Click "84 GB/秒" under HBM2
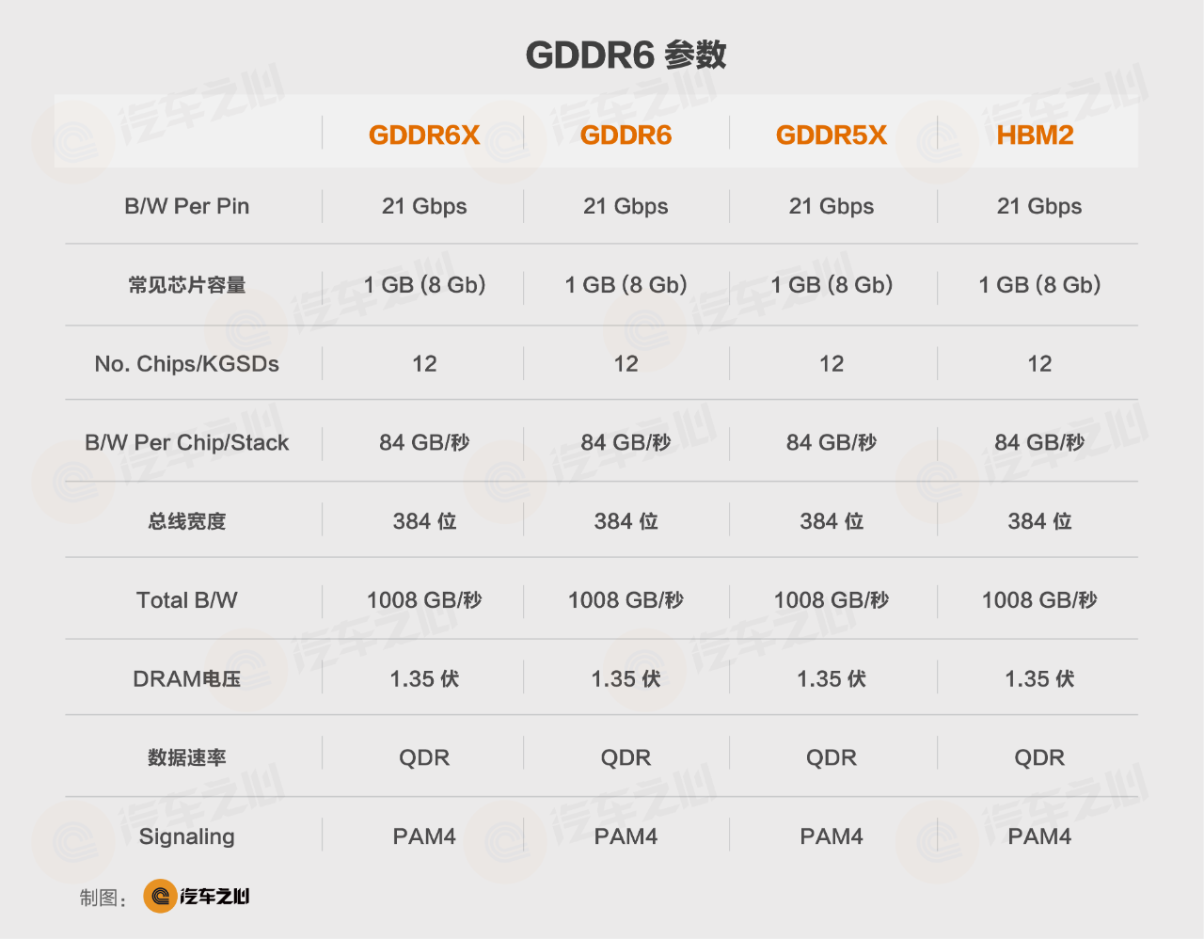Image resolution: width=1204 pixels, height=939 pixels. tap(1039, 442)
